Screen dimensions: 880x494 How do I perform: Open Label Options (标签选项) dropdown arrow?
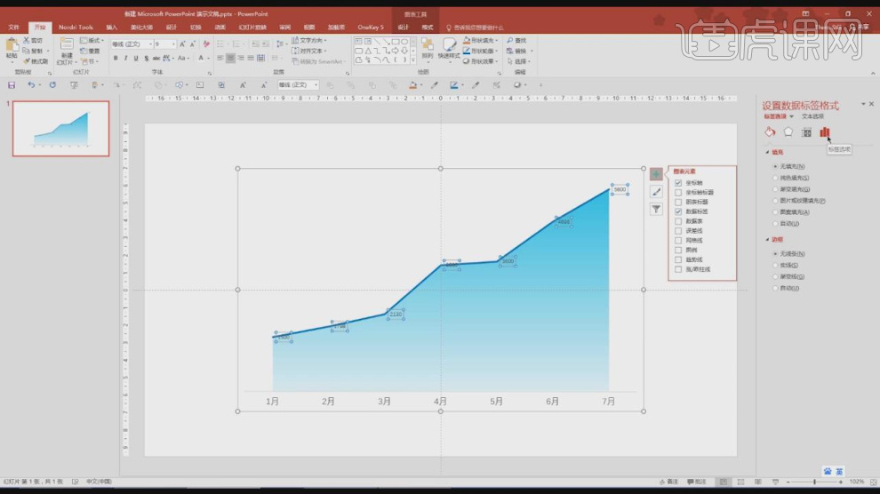point(791,116)
